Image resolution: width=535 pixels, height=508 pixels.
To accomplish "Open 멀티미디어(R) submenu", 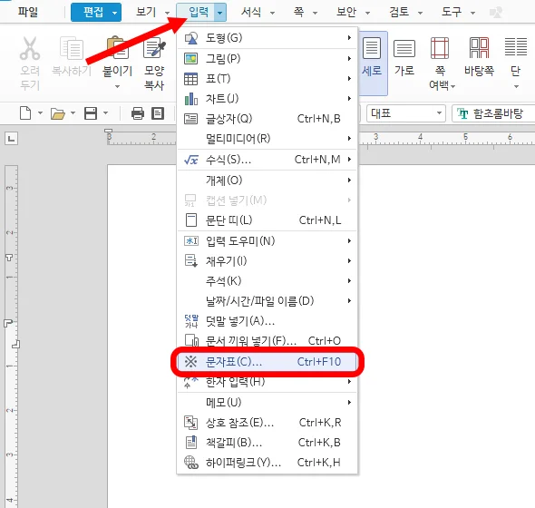I will tap(267, 139).
